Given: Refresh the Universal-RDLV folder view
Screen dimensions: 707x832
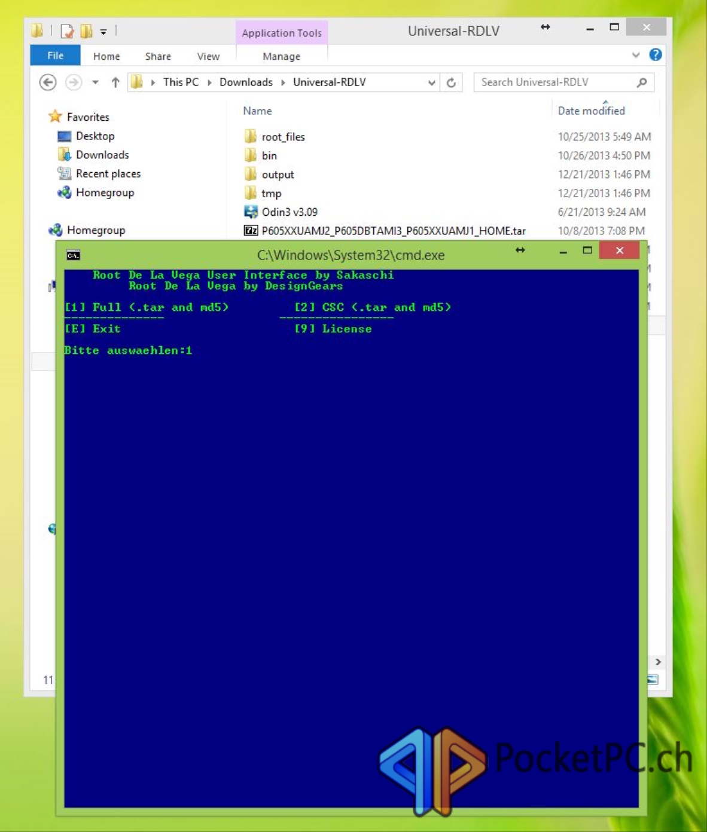Looking at the screenshot, I should pos(451,82).
